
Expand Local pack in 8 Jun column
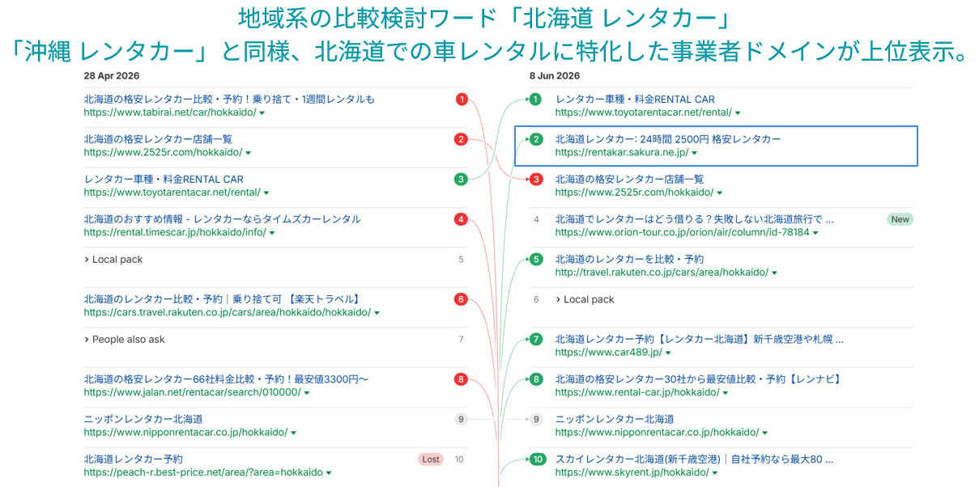[x=585, y=299]
